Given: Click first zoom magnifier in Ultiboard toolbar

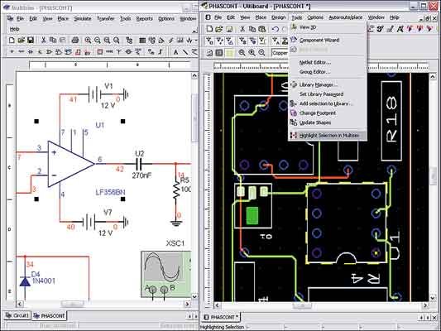Looking at the screenshot, I should 242,53.
